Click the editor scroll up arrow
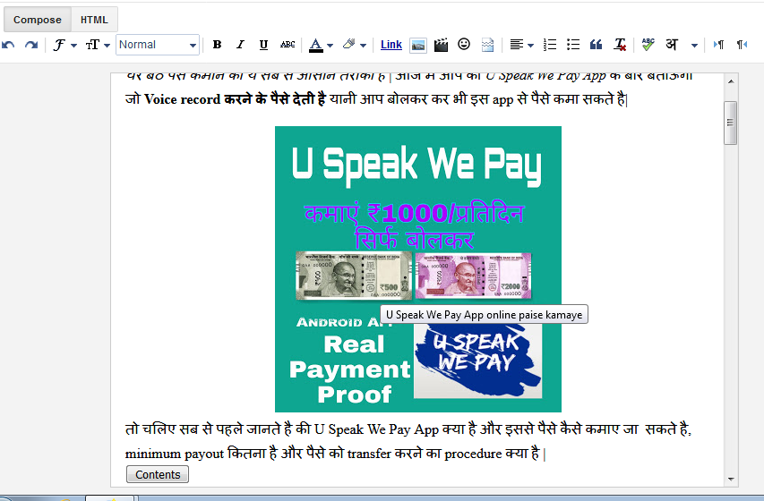 tap(730, 81)
